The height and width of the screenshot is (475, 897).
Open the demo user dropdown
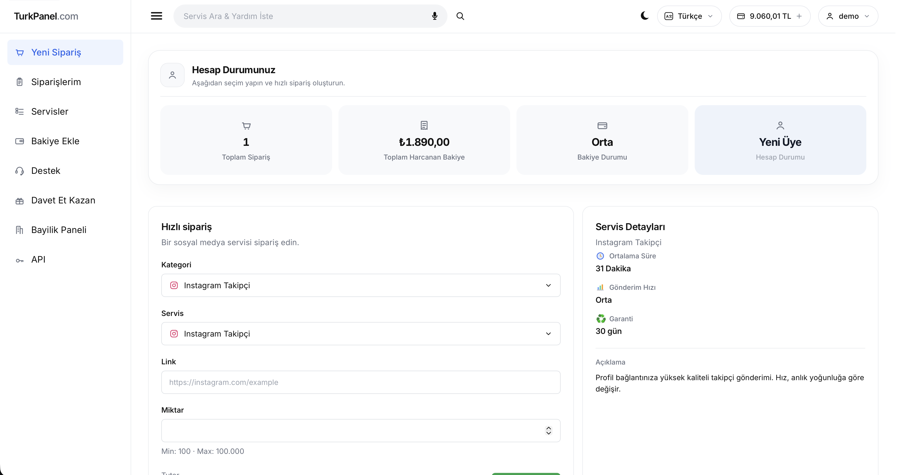click(848, 16)
